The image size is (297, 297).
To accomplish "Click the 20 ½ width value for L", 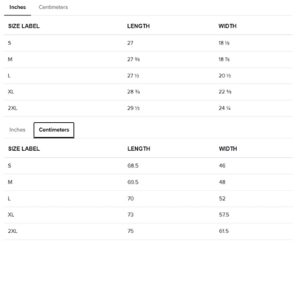I will pyautogui.click(x=225, y=76).
